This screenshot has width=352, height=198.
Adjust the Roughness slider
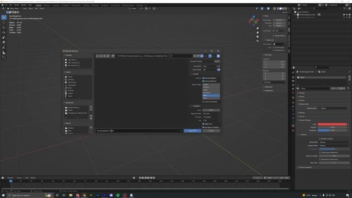332,130
